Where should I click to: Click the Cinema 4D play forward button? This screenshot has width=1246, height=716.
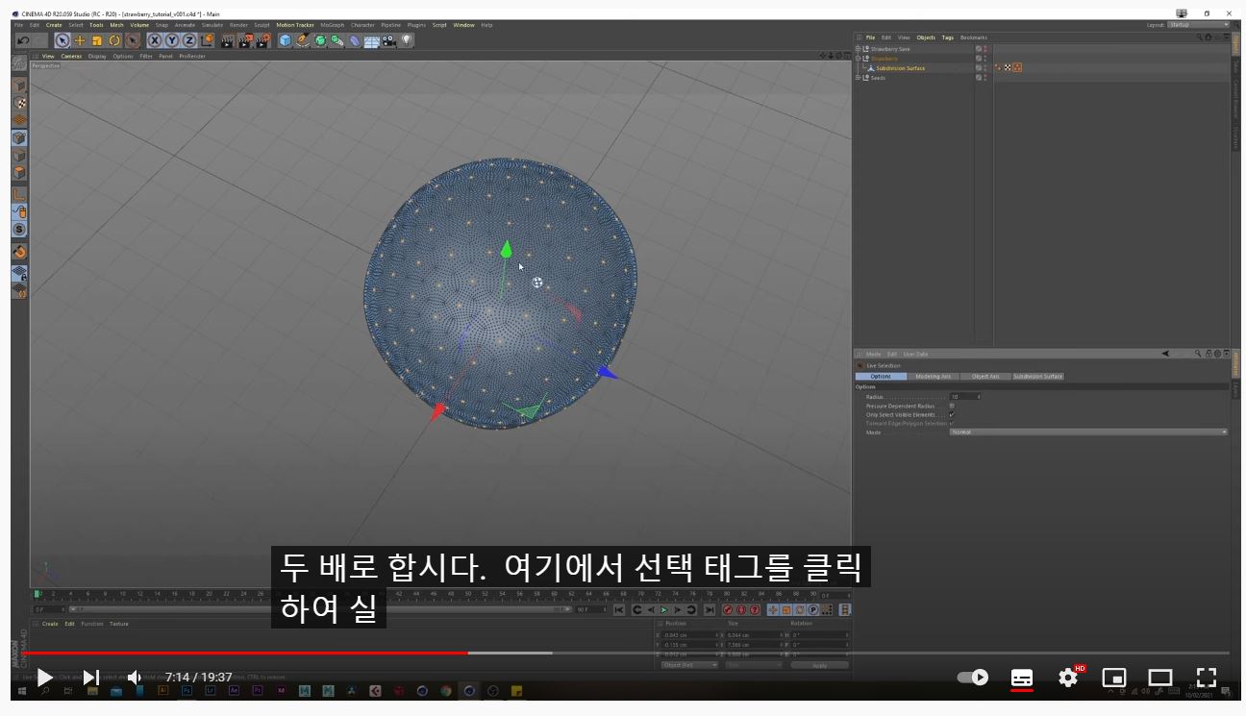point(663,609)
